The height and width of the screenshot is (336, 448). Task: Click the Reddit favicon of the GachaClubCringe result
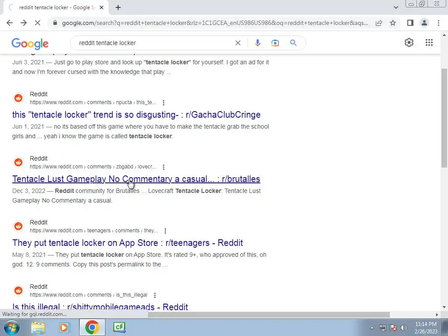click(x=18, y=98)
